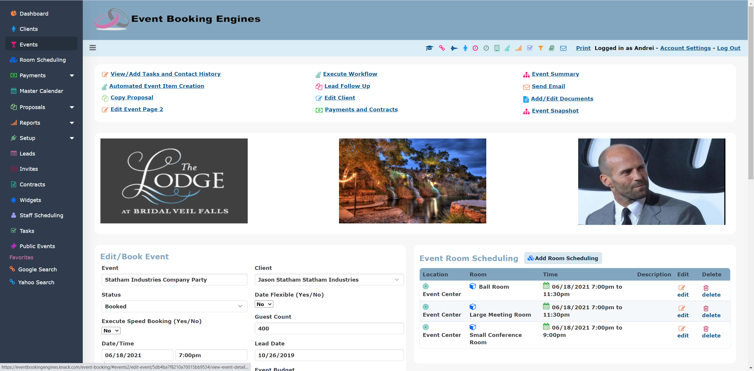Viewport: 754px width, 371px height.
Task: Go to Master Calendar in sidebar
Action: coord(41,91)
